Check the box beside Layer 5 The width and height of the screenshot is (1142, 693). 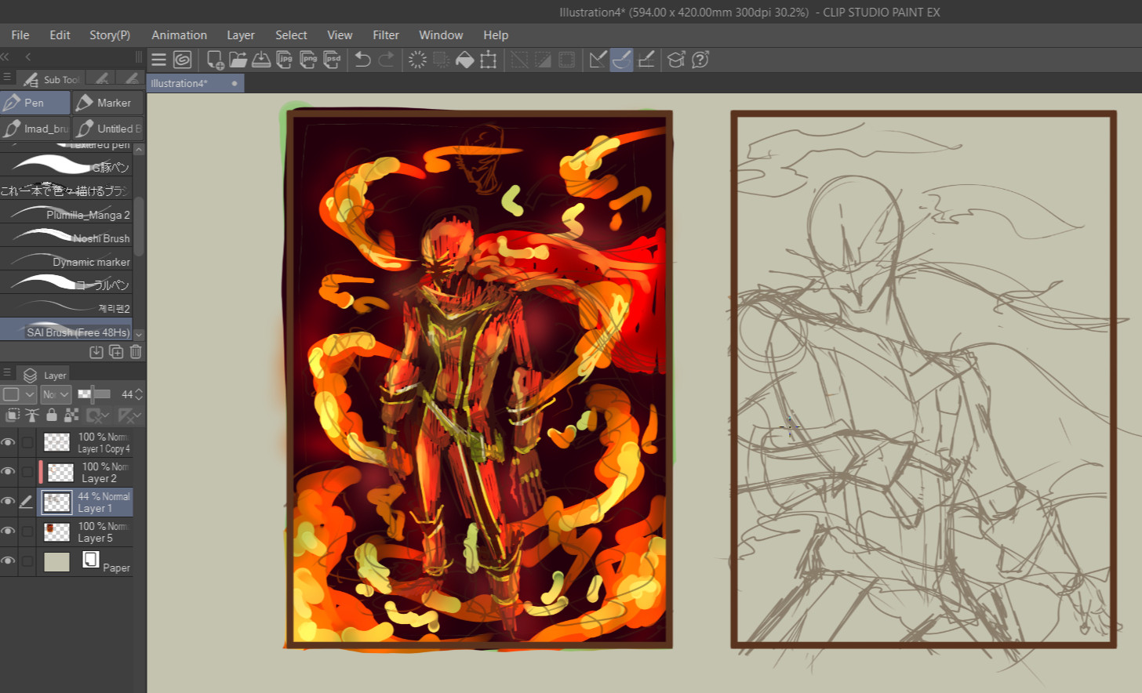(x=27, y=532)
